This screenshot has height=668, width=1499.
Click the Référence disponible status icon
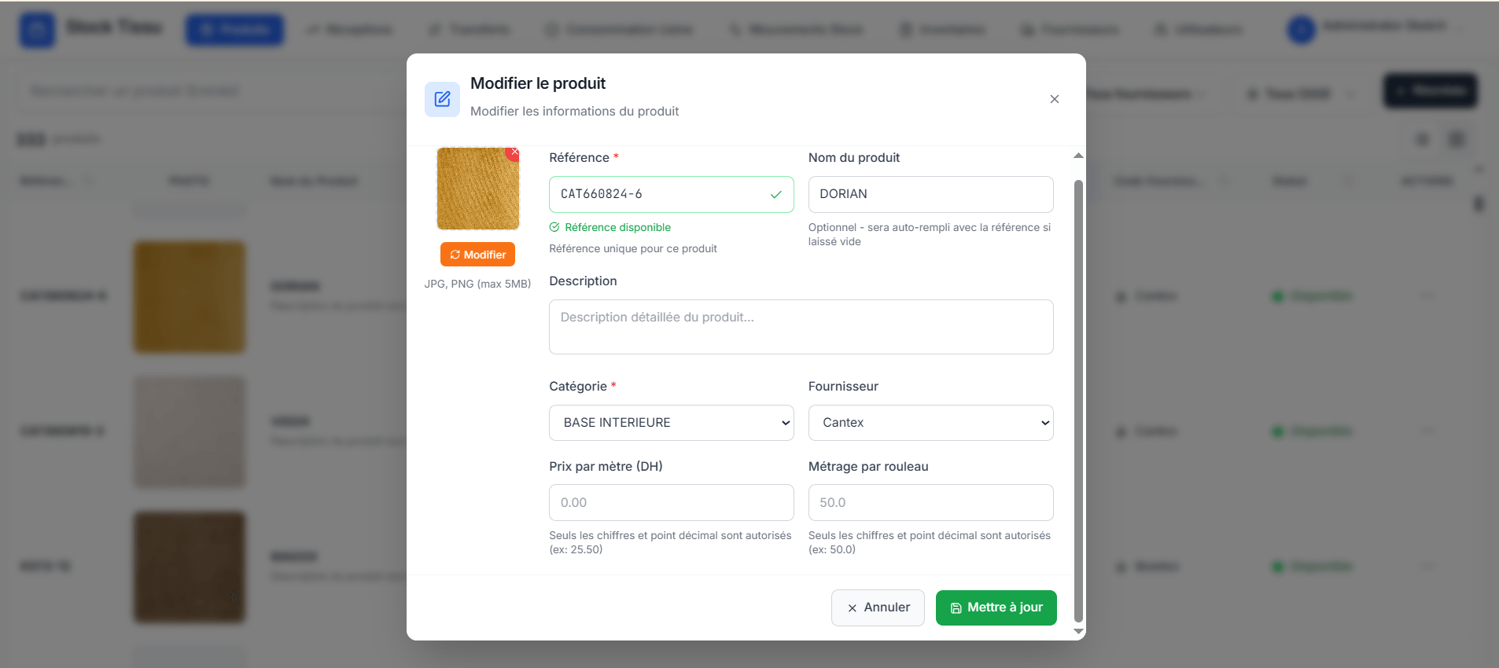554,227
